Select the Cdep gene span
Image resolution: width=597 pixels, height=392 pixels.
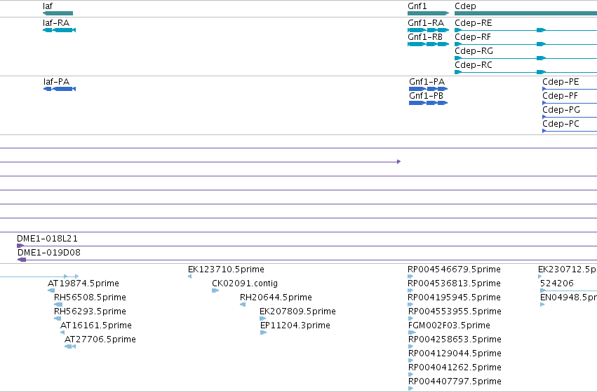(526, 13)
